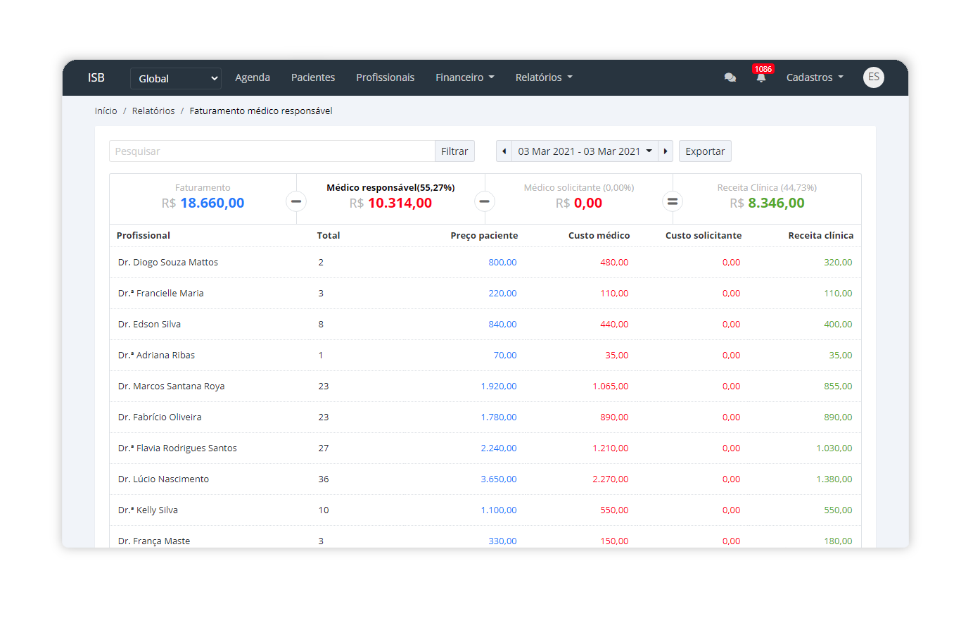The height and width of the screenshot is (635, 980).
Task: Open the ES user avatar menu
Action: (x=874, y=77)
